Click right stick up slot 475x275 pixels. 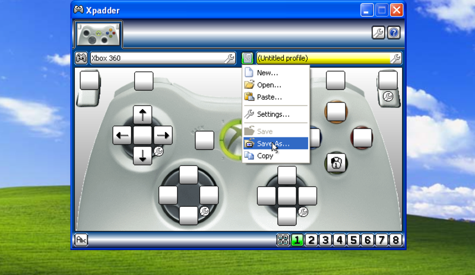(x=287, y=176)
